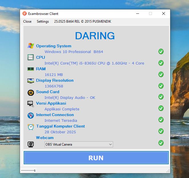
Task: Click the Exambrowser Client title bar icon
Action: pos(25,13)
